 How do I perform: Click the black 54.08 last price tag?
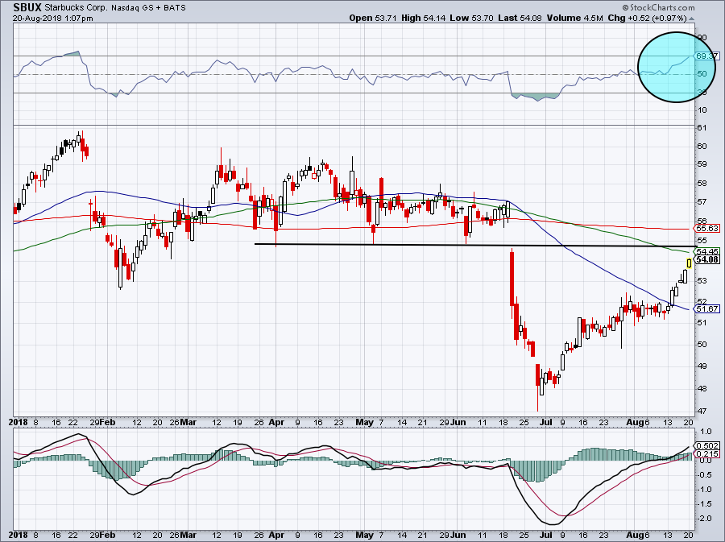pos(707,259)
